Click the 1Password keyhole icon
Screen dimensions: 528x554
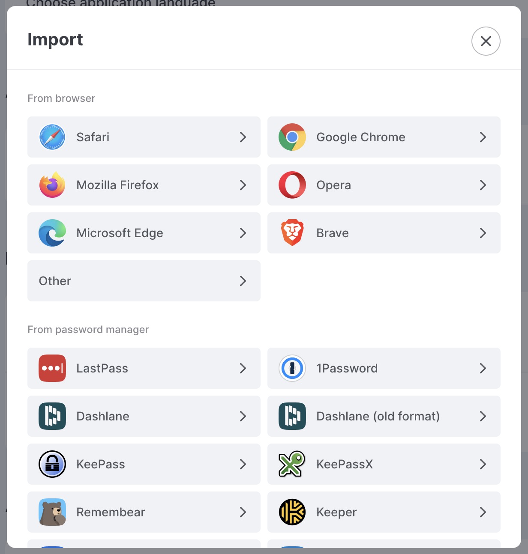point(292,368)
